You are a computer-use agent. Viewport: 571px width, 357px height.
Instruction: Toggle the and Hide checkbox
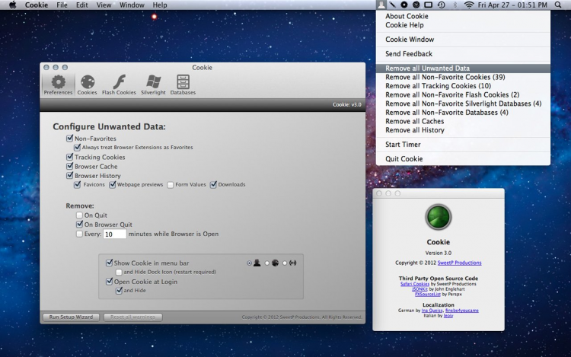[119, 291]
